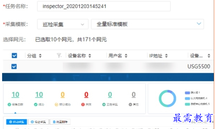Sort by IP地址 column
The height and width of the screenshot is (129, 216).
pos(167,56)
